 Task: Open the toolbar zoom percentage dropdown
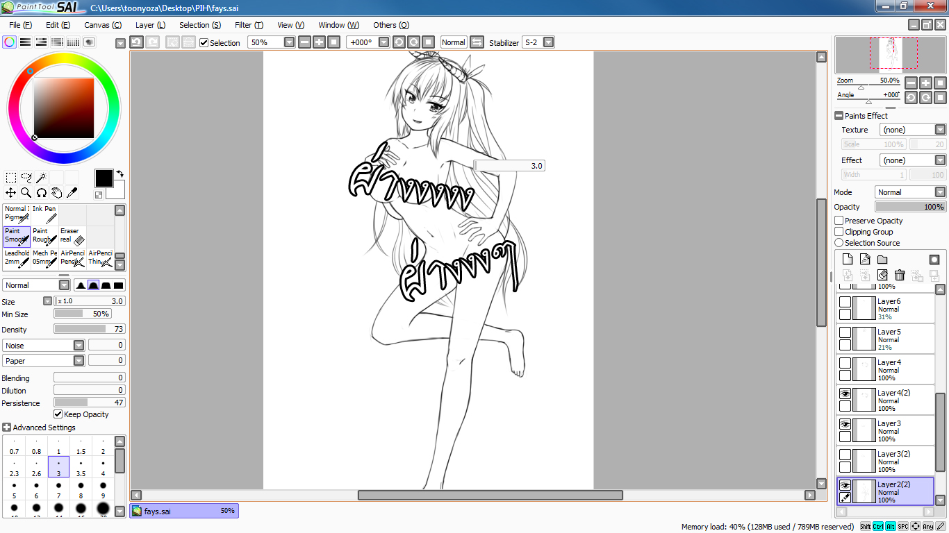tap(290, 42)
